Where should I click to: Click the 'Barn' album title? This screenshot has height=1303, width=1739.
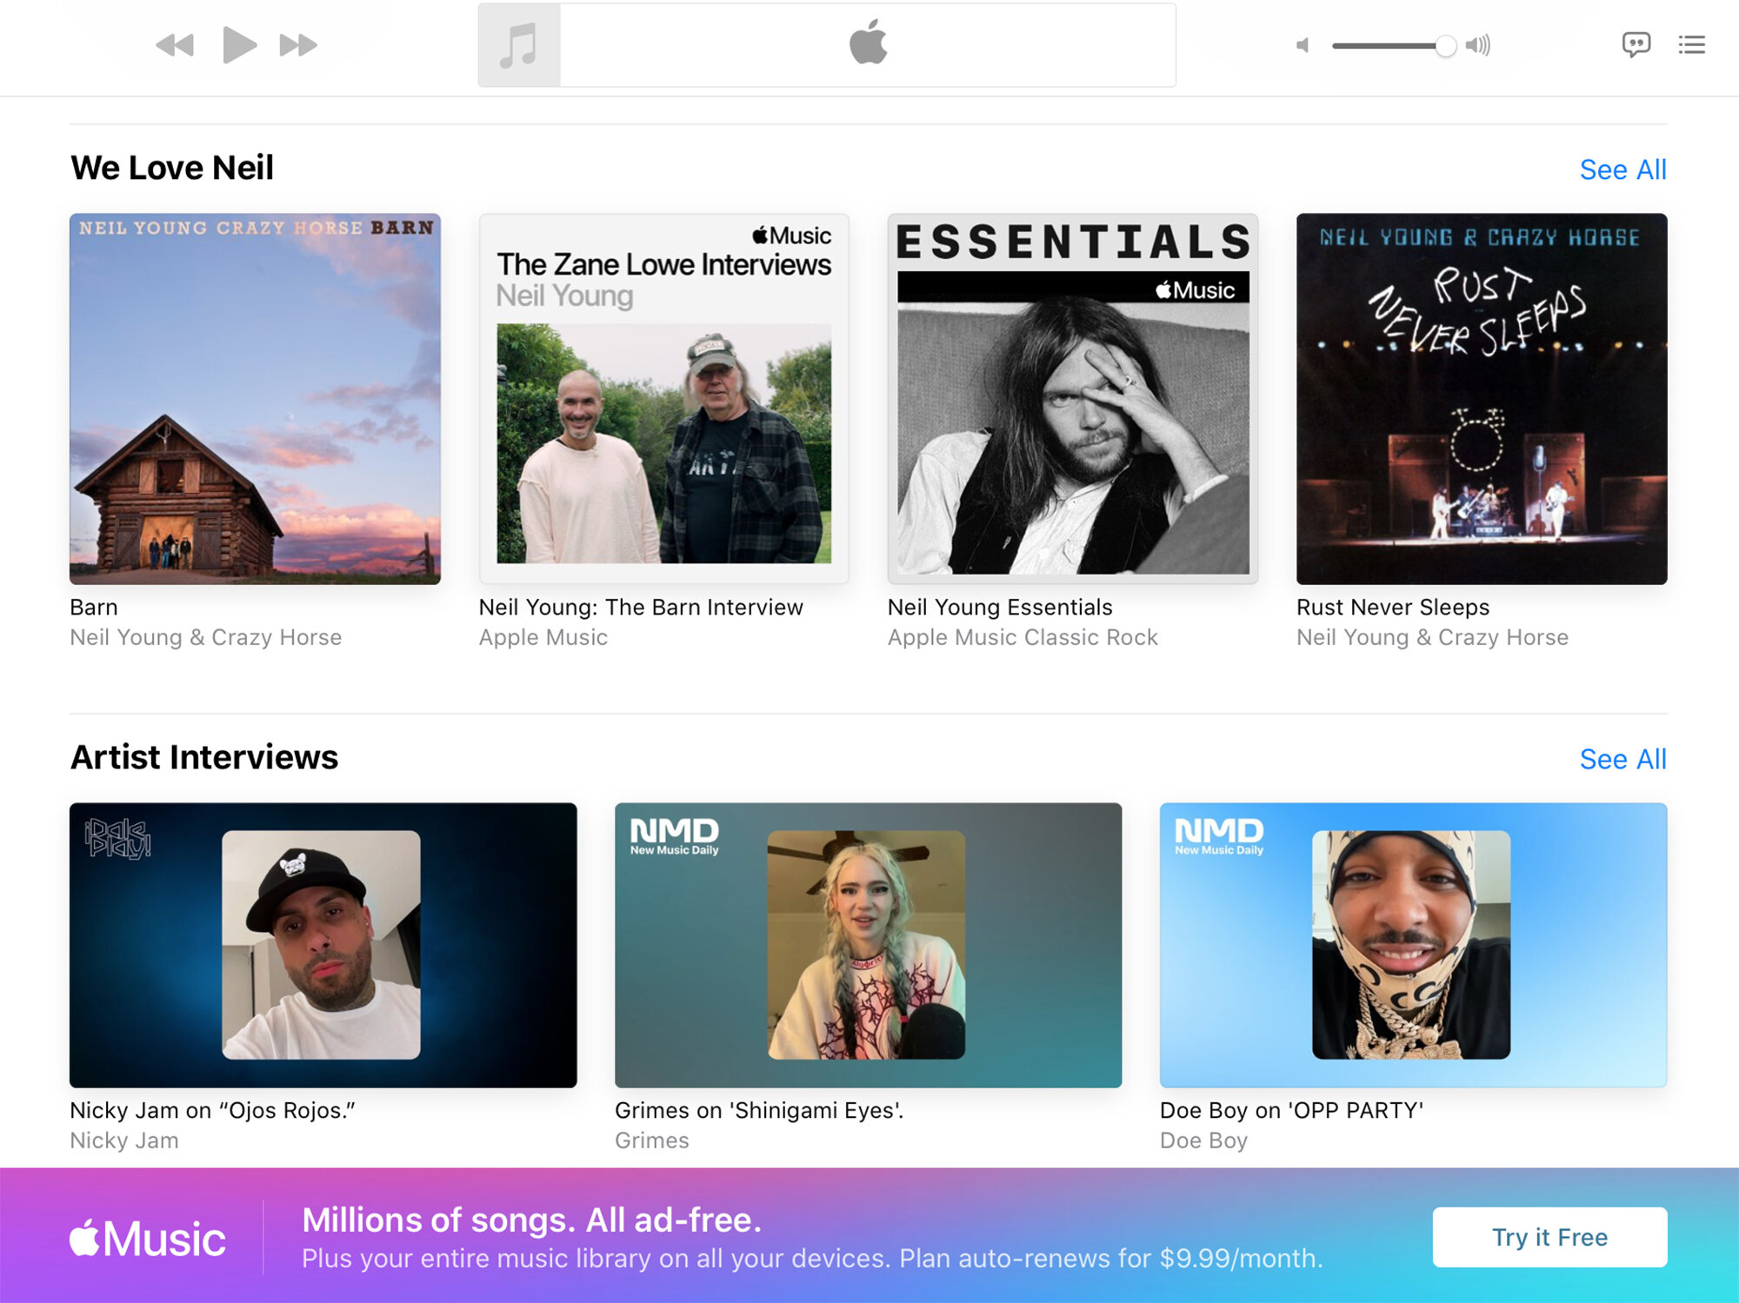[94, 607]
